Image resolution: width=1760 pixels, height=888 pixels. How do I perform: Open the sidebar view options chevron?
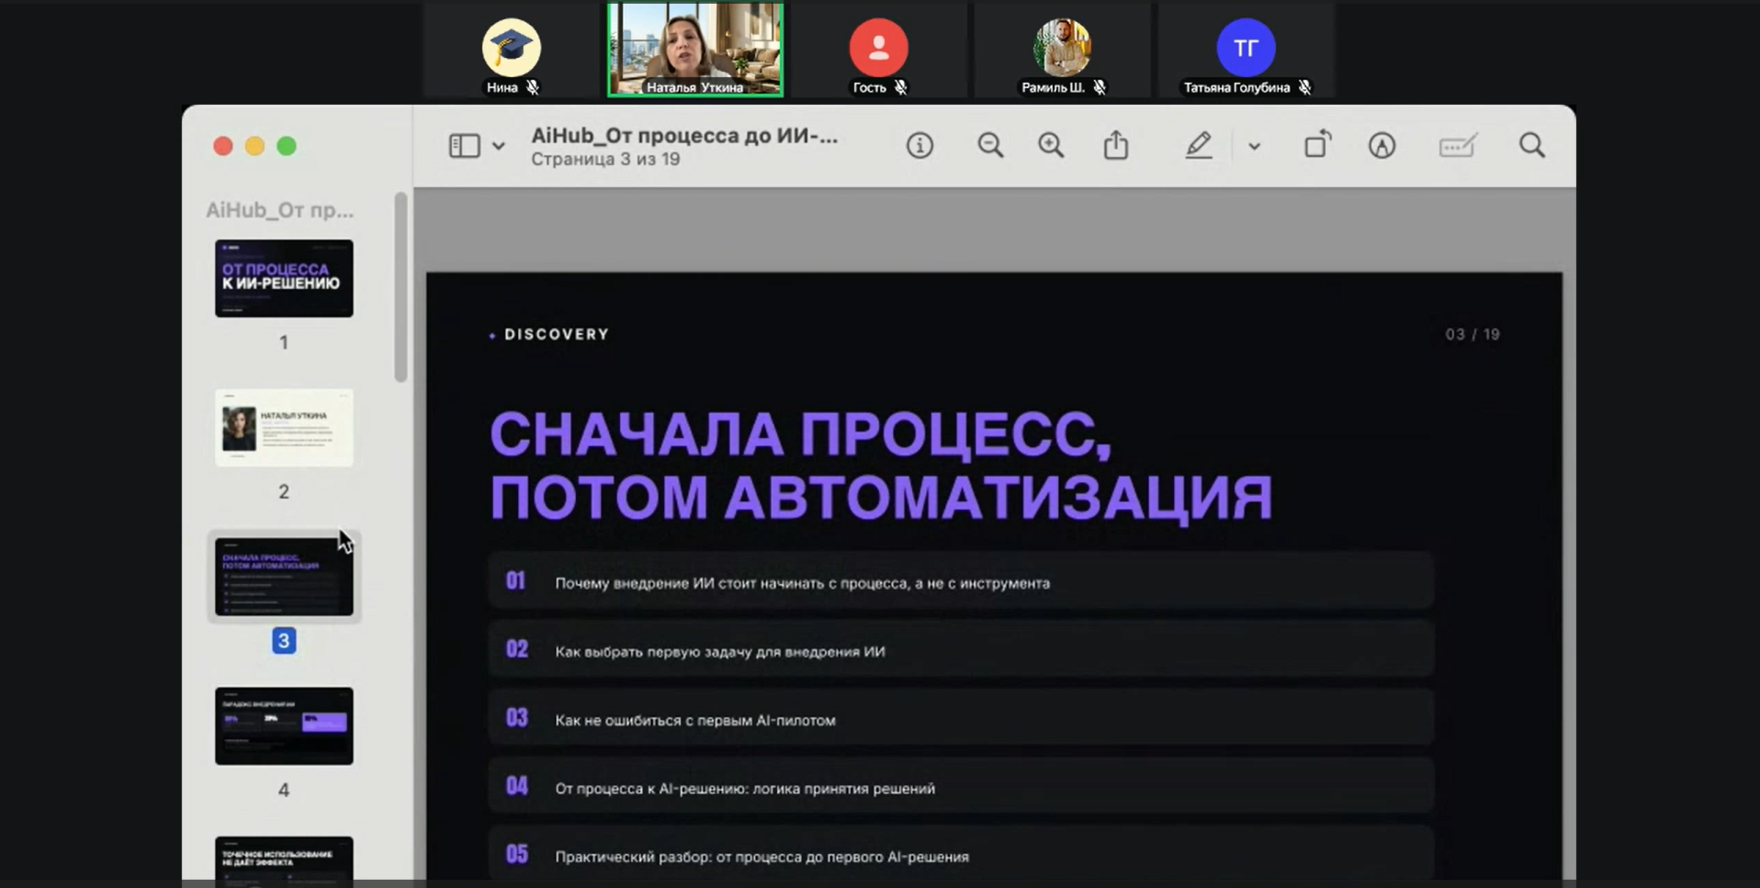(498, 146)
